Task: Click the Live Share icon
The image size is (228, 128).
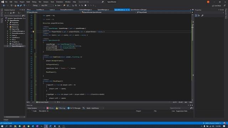Action: click(x=213, y=6)
